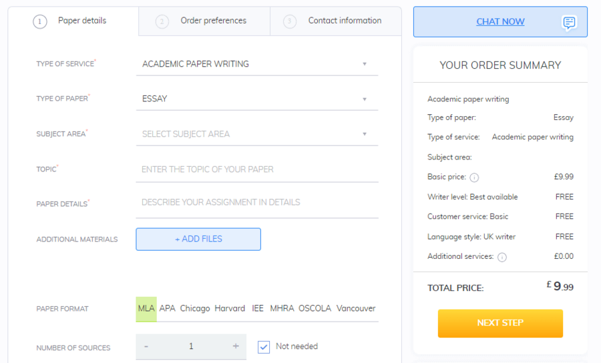Click the step 3 circle icon
The width and height of the screenshot is (601, 363).
tap(289, 22)
